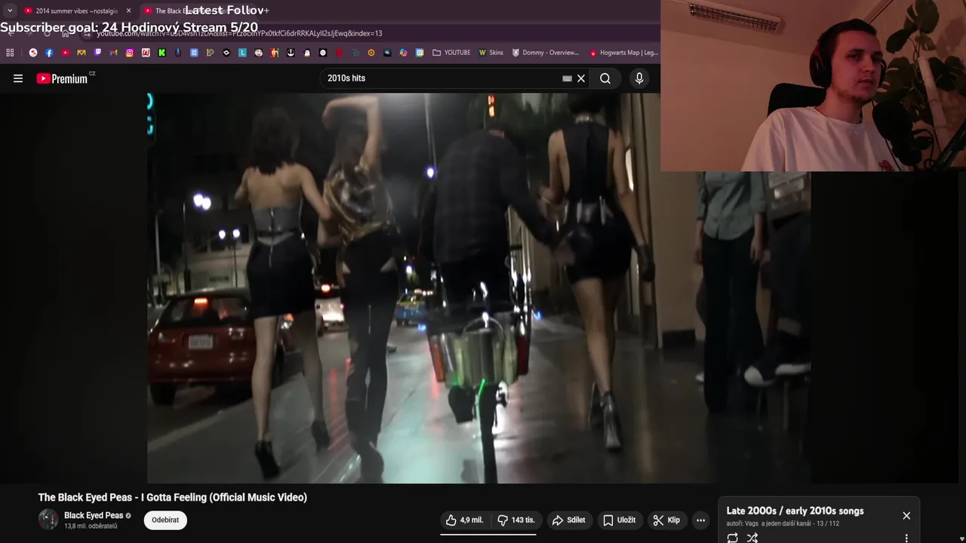966x543 pixels.
Task: Create a clip with the Klip button
Action: tap(666, 520)
